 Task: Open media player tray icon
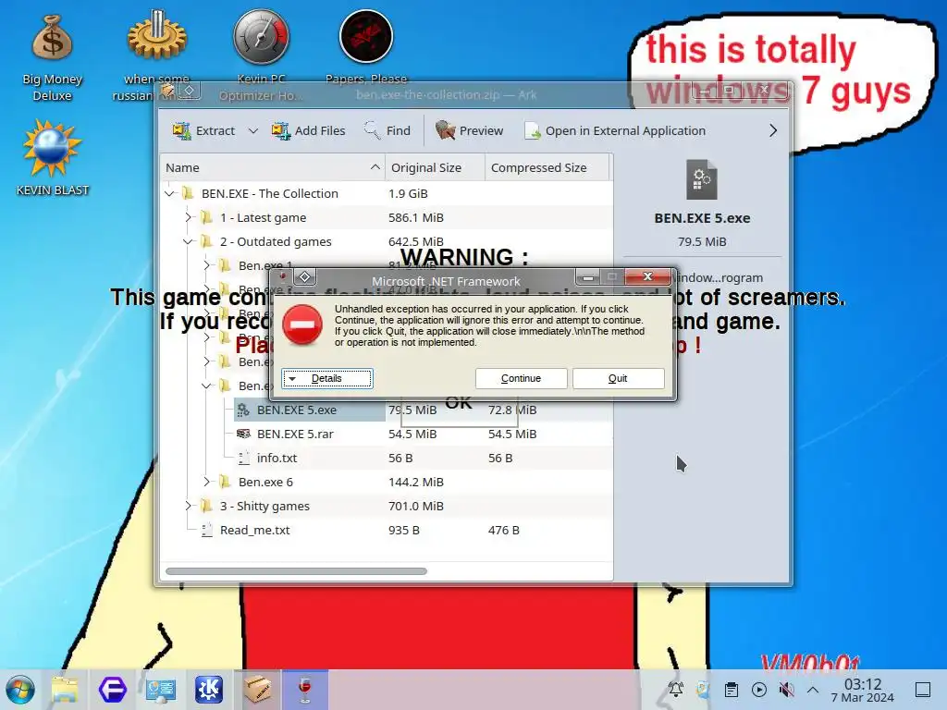click(x=759, y=690)
